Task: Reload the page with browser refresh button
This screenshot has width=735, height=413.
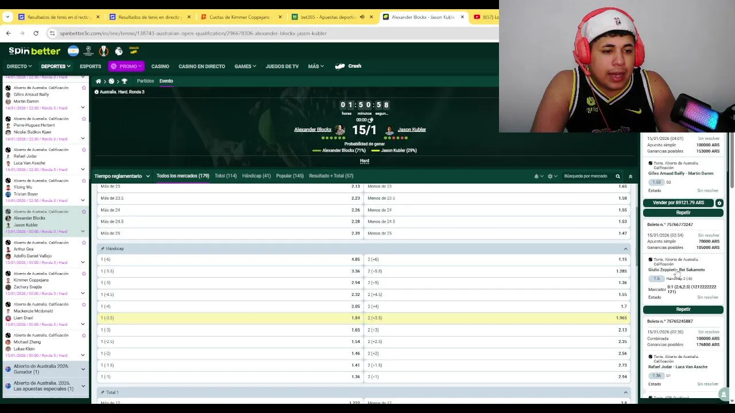Action: [36, 33]
